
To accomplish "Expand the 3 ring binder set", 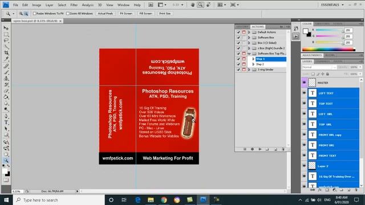I will [x=249, y=69].
